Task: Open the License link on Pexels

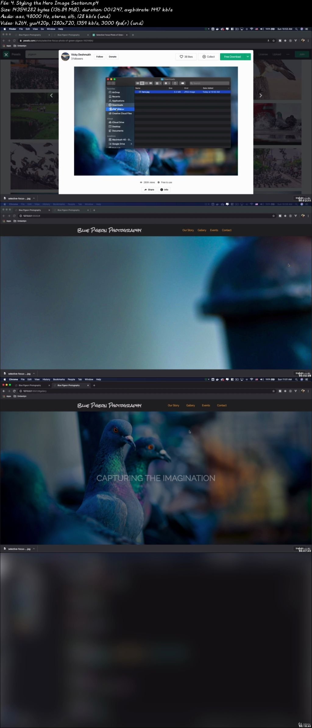Action: click(x=263, y=54)
